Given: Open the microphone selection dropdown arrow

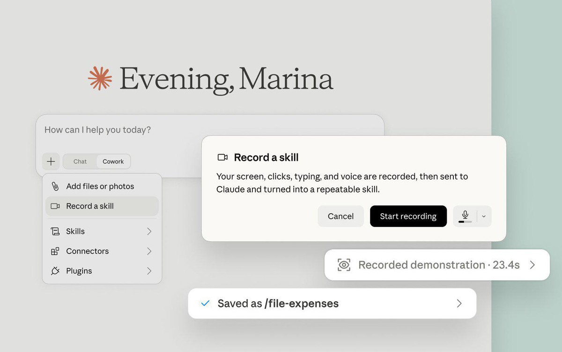Looking at the screenshot, I should [484, 217].
